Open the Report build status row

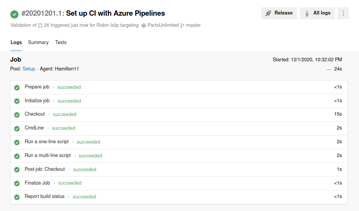click(45, 196)
